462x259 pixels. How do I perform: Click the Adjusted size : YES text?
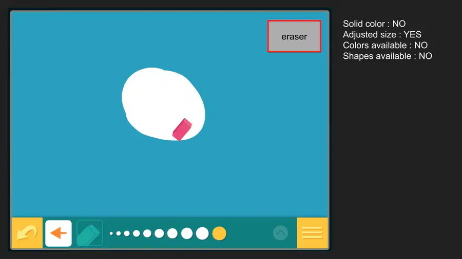click(382, 35)
